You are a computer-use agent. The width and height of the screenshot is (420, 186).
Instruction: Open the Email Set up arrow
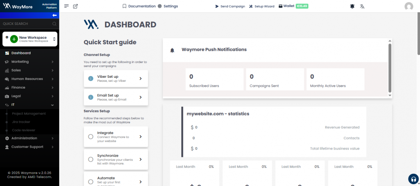140,97
